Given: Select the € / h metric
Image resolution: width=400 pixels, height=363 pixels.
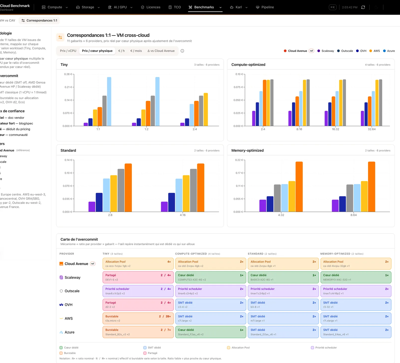Looking at the screenshot, I should click(121, 51).
